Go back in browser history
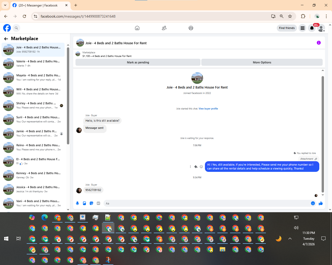This screenshot has height=265, width=332. [x=6, y=16]
